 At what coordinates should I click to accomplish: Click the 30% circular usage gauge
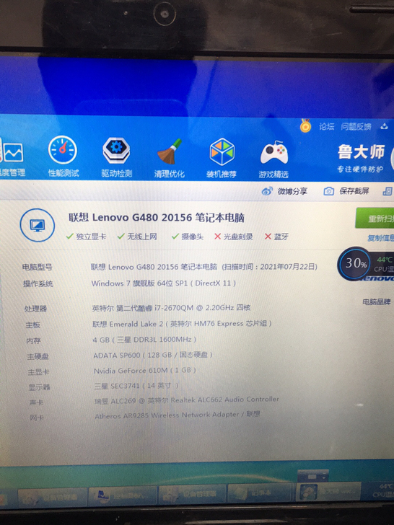pos(355,263)
